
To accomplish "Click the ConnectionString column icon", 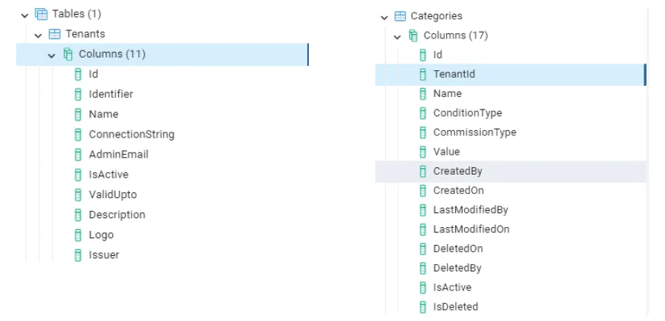I will tap(78, 135).
